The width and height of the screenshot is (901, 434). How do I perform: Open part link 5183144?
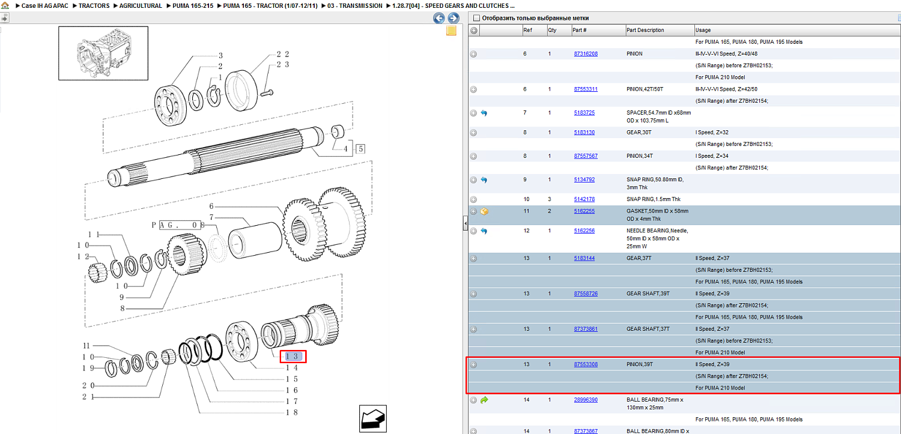[x=584, y=258]
